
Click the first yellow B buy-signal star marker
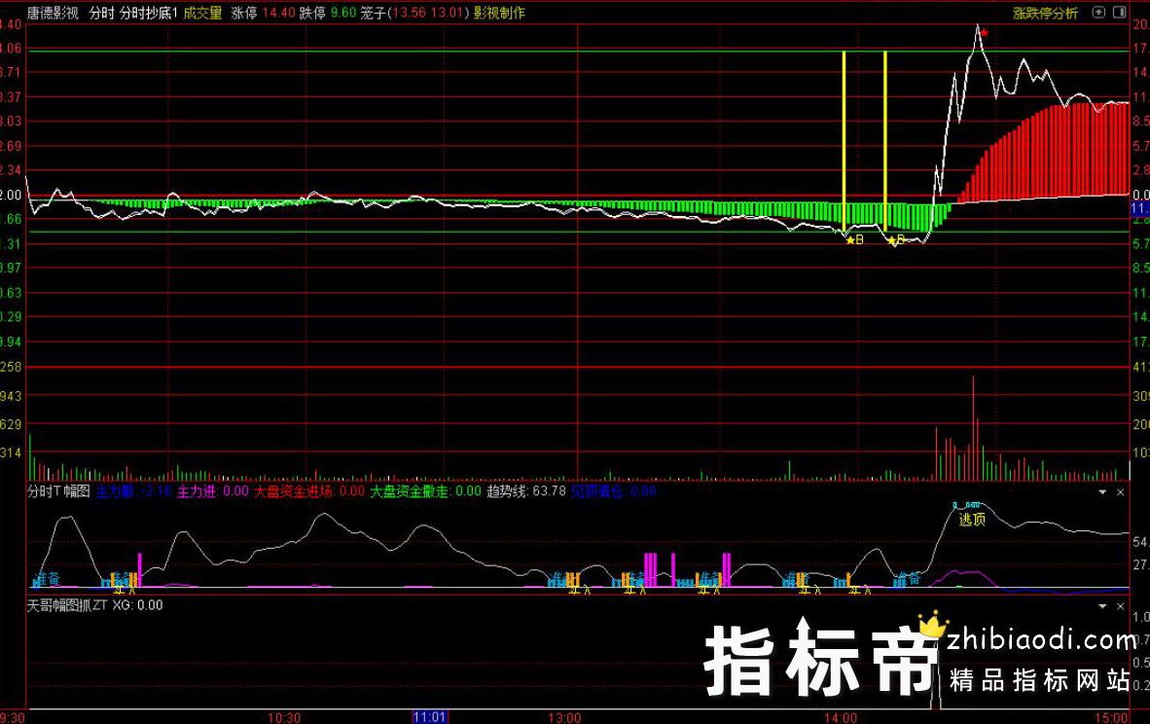coord(854,239)
